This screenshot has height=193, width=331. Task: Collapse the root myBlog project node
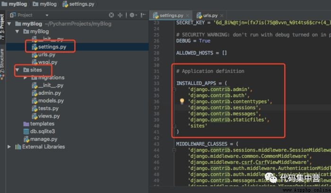(9, 24)
